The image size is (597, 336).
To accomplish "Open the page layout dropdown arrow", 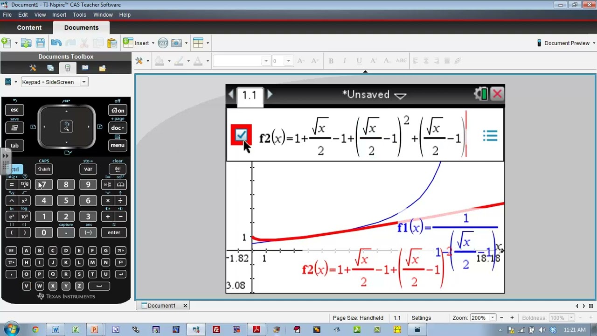I will [208, 43].
